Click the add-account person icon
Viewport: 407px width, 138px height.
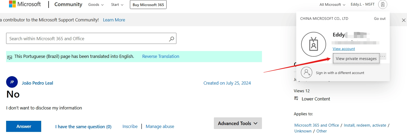point(307,72)
